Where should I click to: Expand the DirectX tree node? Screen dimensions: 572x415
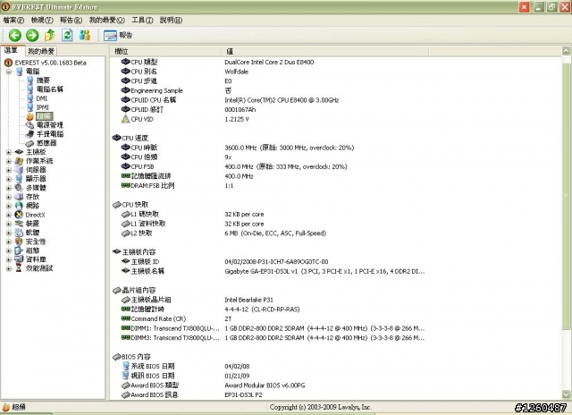(9, 215)
